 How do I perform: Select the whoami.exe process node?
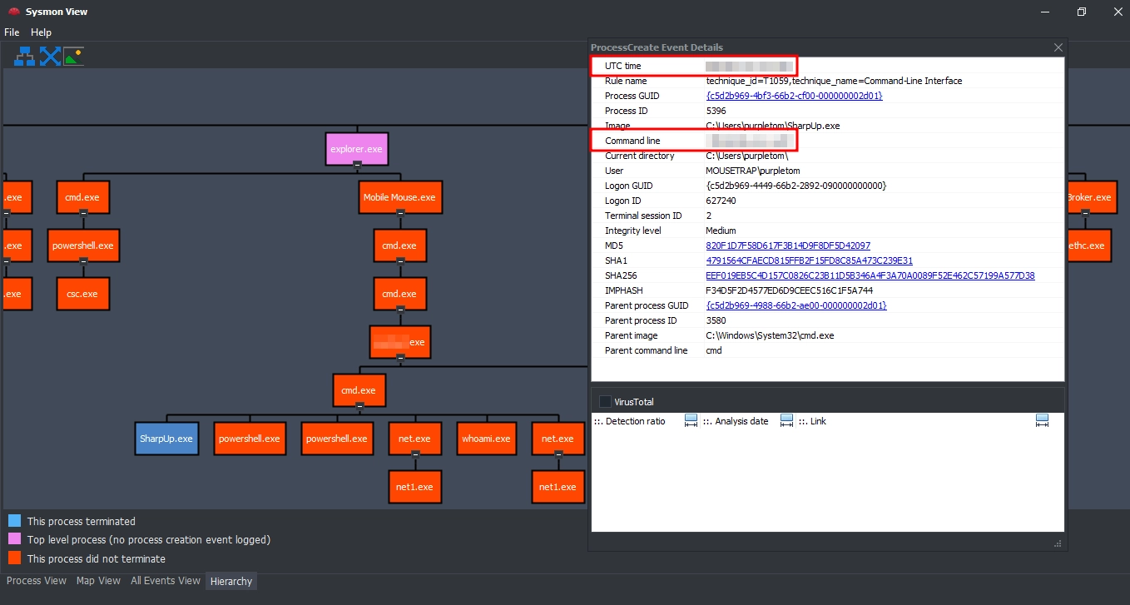488,439
